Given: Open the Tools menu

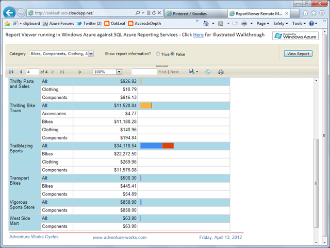Looking at the screenshot, I should [x=299, y=24].
